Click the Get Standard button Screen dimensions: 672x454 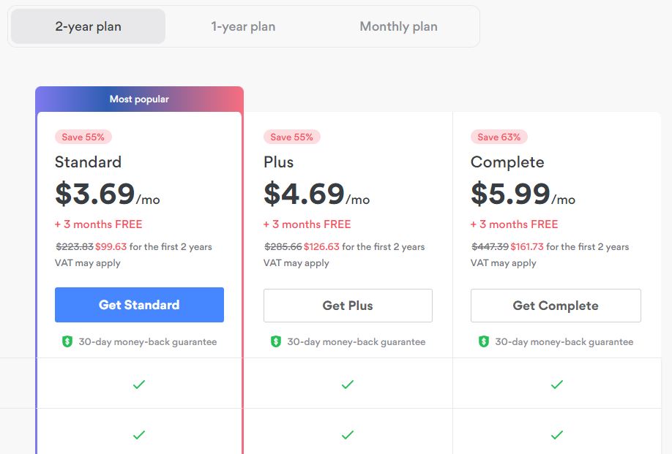[139, 305]
